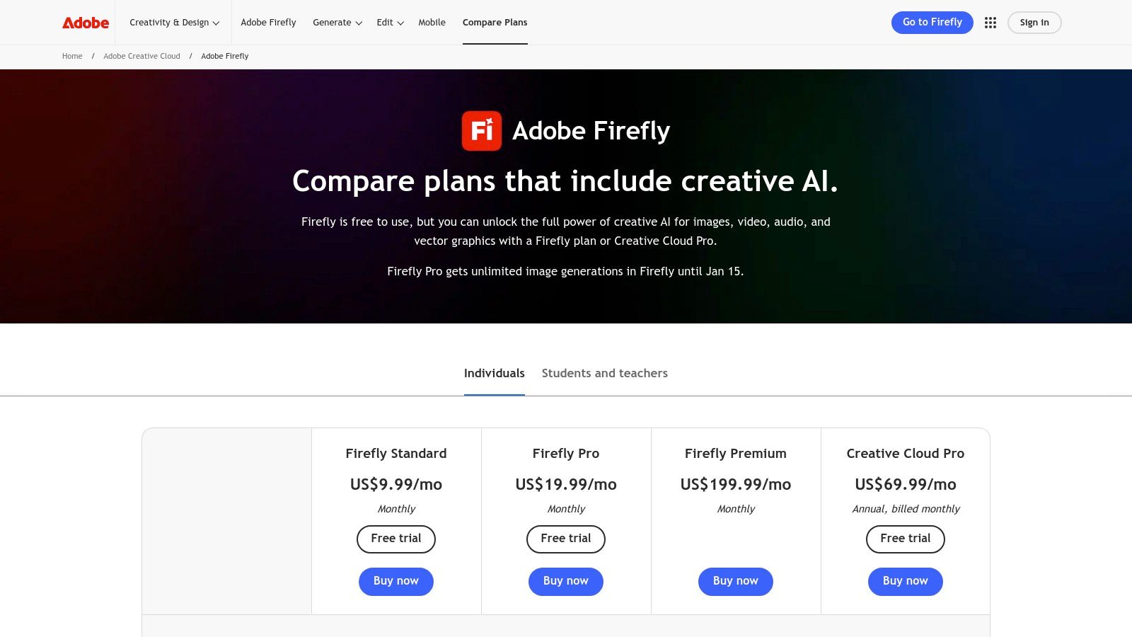
Task: Open Adobe Firefly in the navigation bar
Action: [268, 22]
